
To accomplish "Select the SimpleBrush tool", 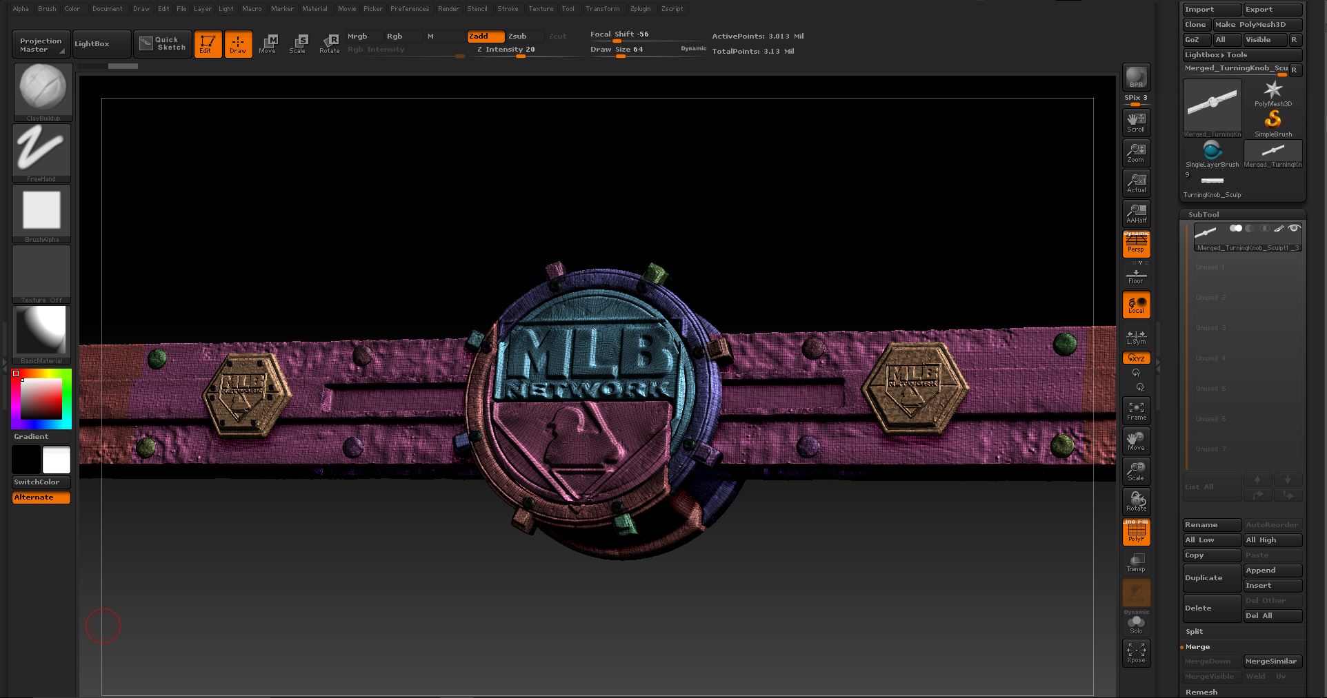I will point(1273,124).
